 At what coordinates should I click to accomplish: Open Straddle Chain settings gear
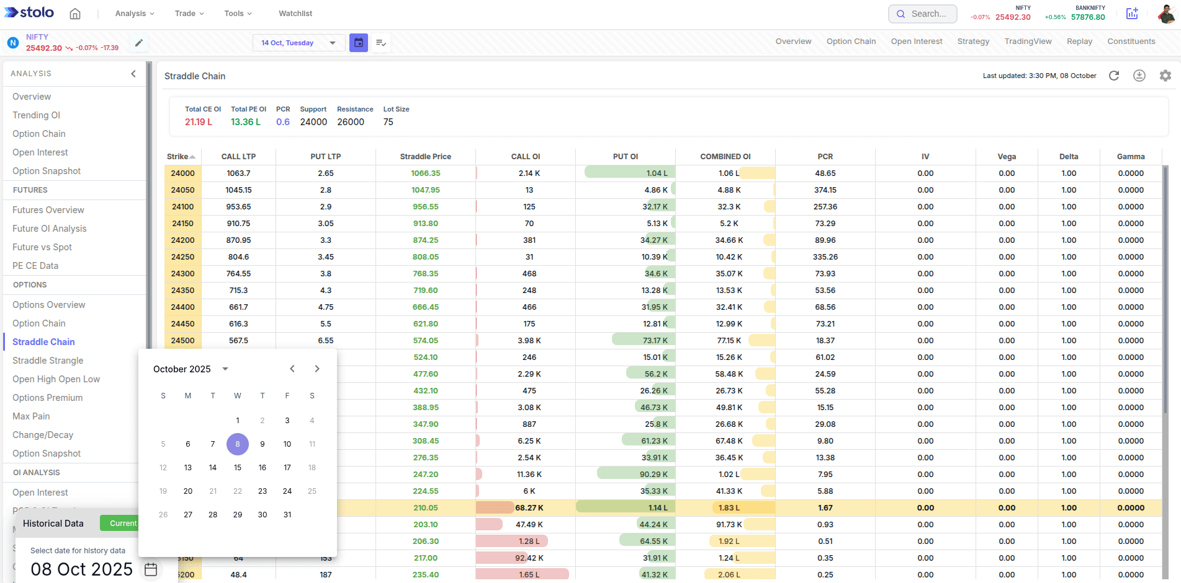(x=1165, y=76)
